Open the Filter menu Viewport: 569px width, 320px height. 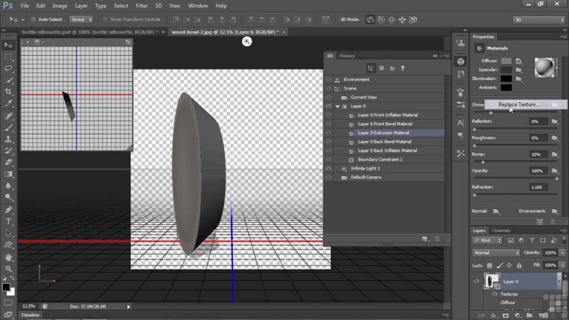click(x=142, y=6)
